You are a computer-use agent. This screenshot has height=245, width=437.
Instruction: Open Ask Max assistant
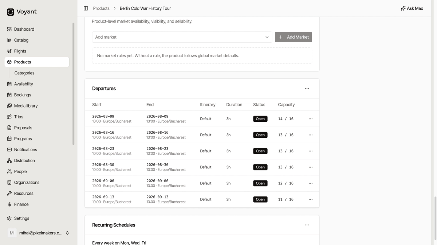click(412, 8)
